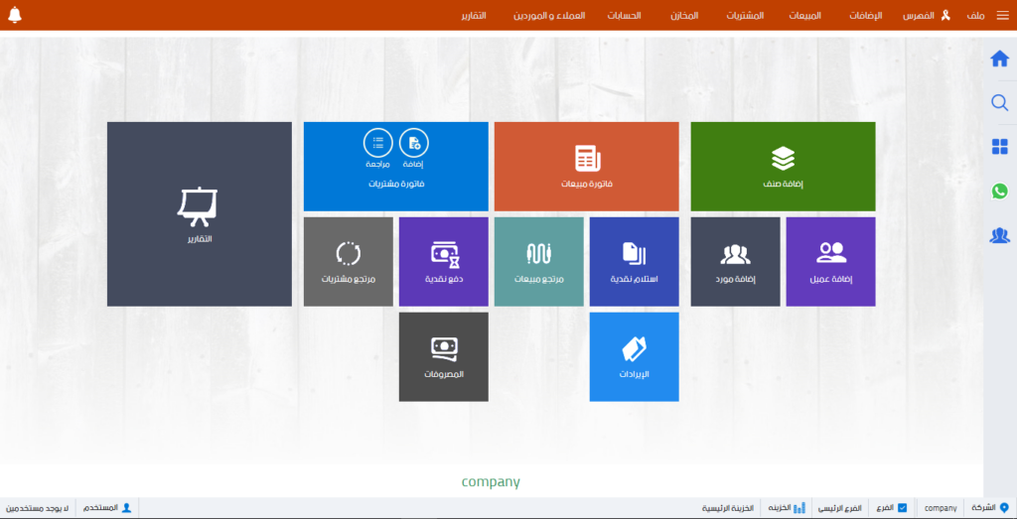Expand the العملاء و الموردين menu
1017x519 pixels.
[549, 16]
